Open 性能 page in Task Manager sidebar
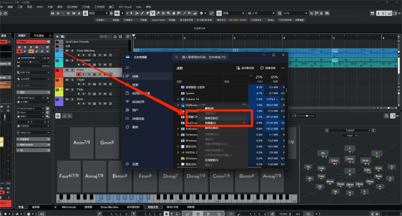 tap(148, 85)
